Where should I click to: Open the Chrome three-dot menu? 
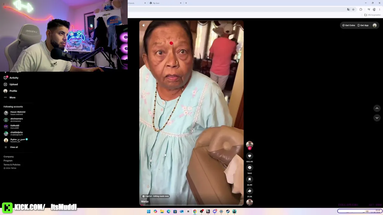coord(379,10)
